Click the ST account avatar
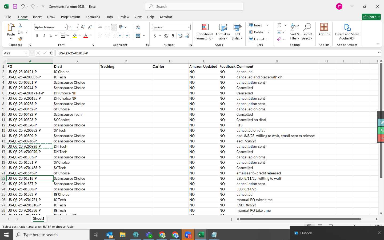 click(x=339, y=6)
